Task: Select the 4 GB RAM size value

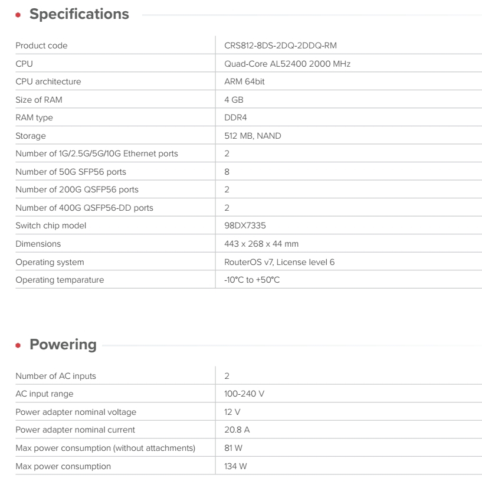Action: (x=234, y=100)
